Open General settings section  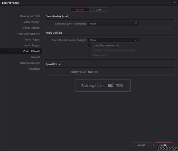(x=35, y=57)
